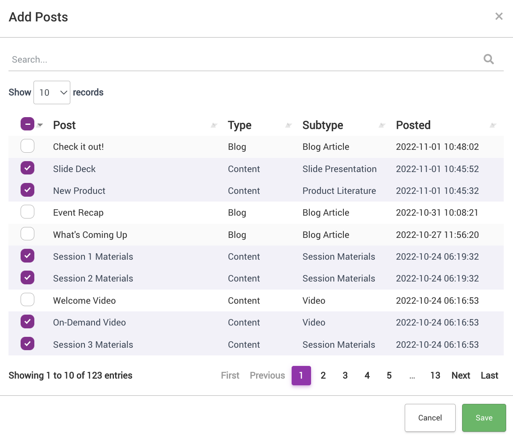
Task: Go to page 3
Action: point(345,376)
